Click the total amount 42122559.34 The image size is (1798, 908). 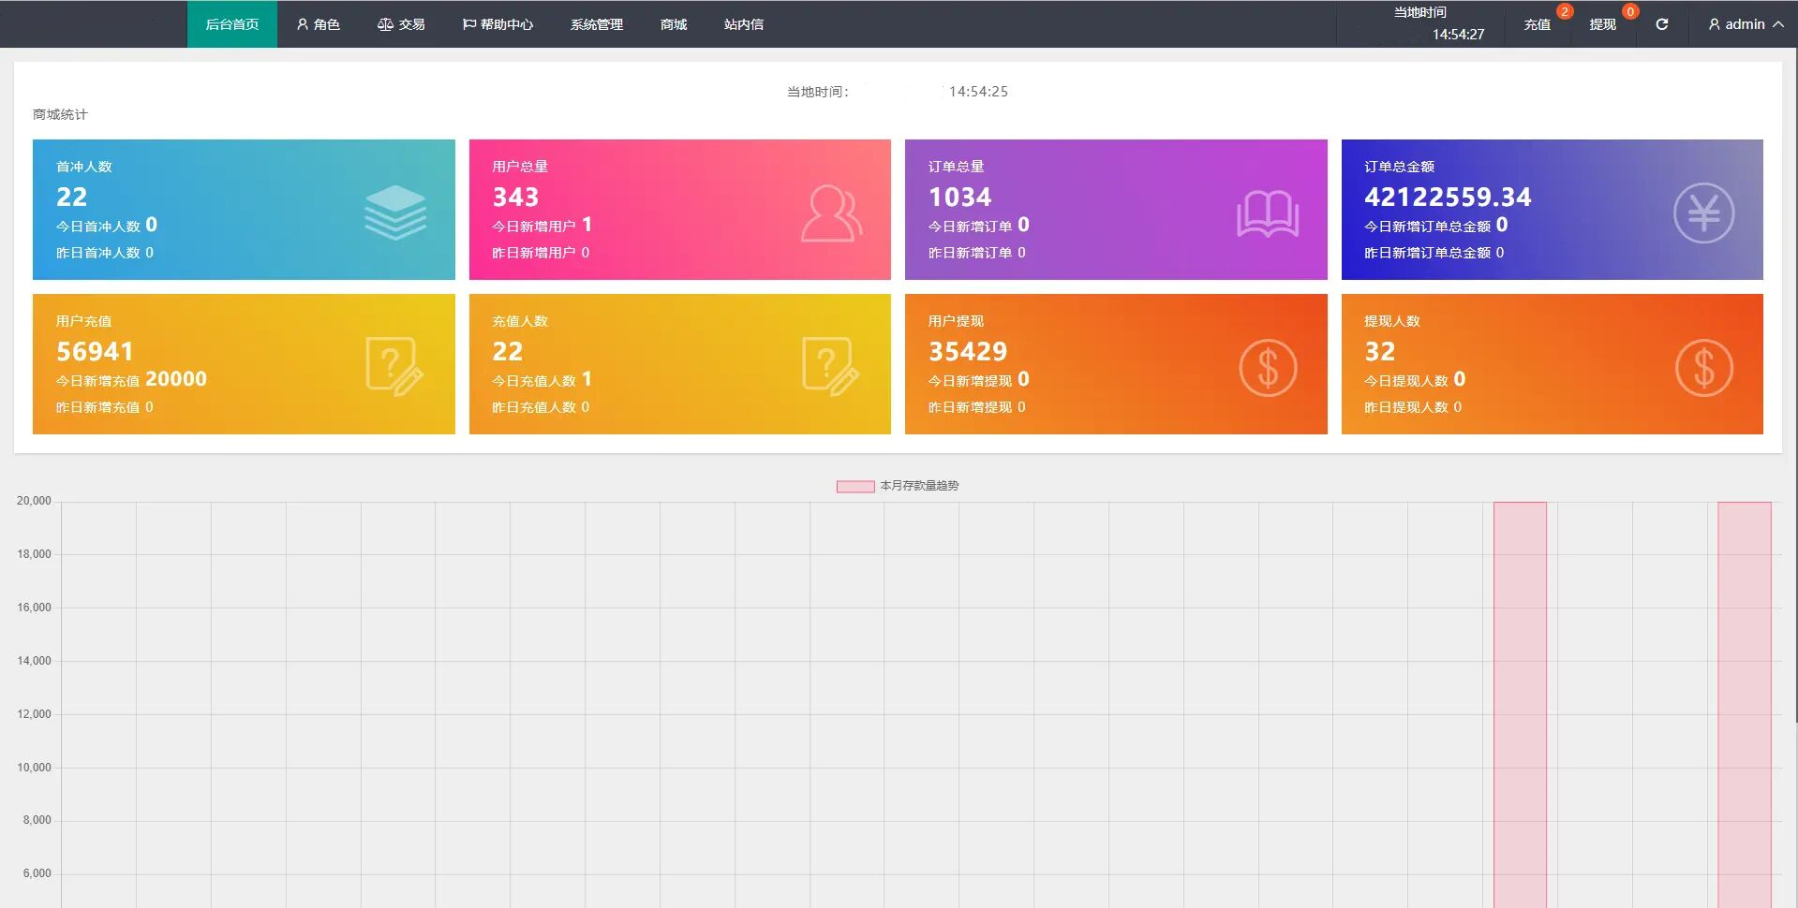click(1448, 198)
